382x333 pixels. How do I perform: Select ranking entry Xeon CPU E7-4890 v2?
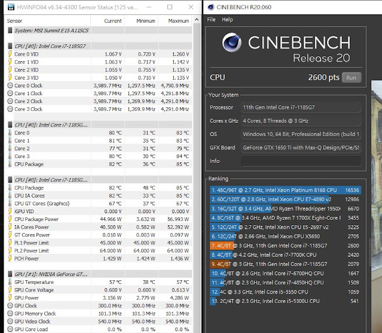pos(285,199)
